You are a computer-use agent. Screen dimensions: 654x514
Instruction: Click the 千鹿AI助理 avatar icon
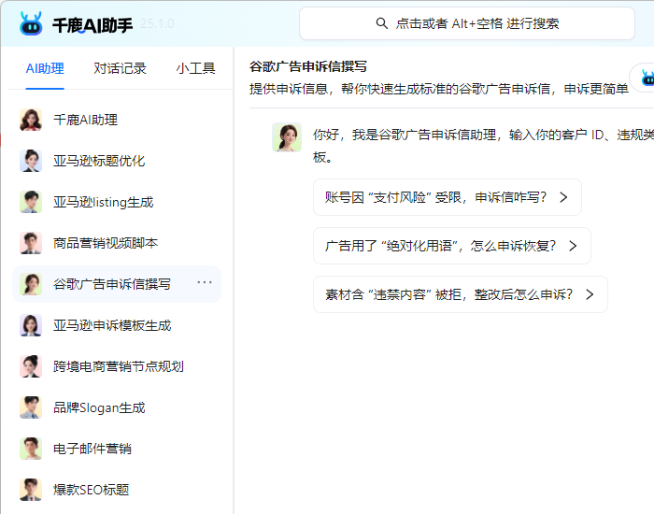pyautogui.click(x=31, y=120)
